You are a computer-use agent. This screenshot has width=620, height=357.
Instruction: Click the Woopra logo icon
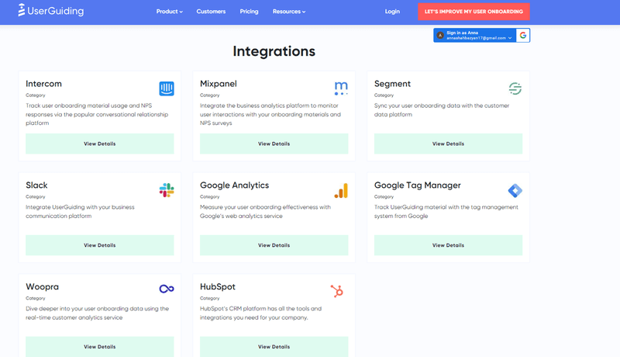click(x=167, y=289)
